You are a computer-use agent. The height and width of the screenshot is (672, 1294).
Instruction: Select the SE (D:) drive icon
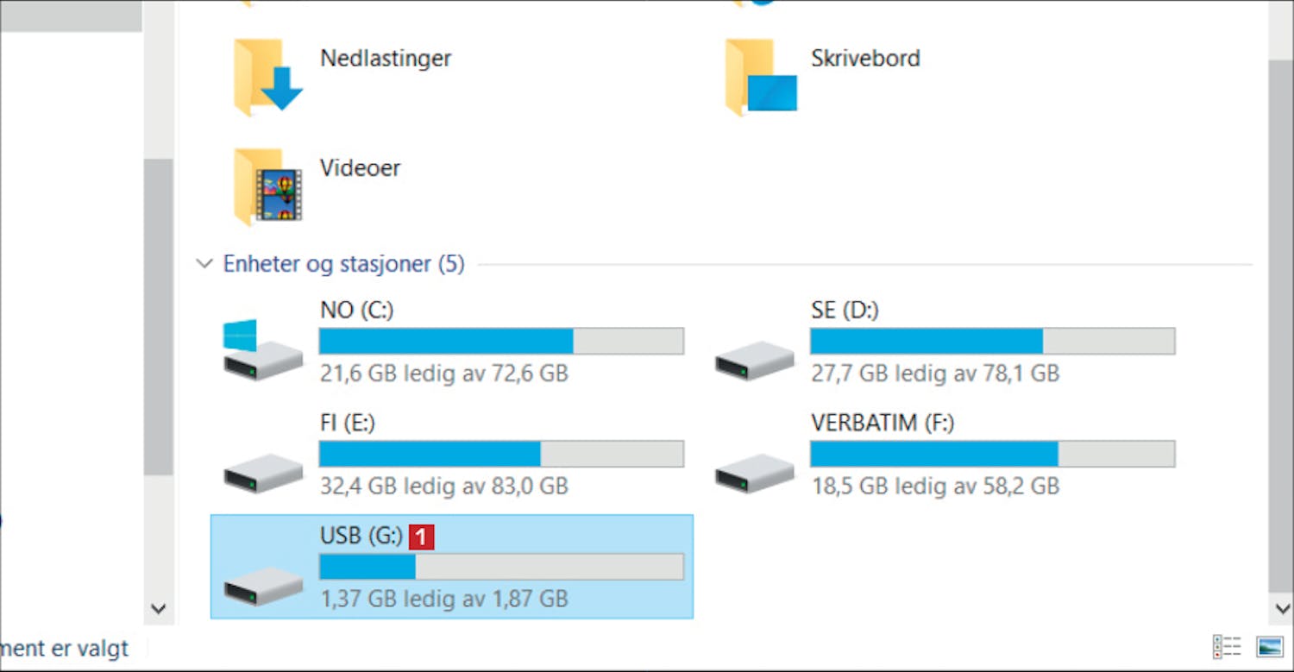tap(755, 360)
